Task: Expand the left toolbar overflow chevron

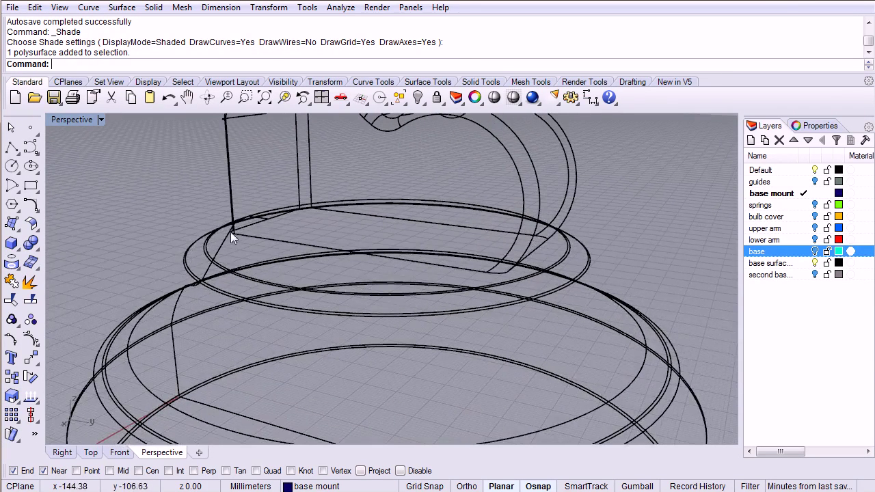Action: point(34,434)
